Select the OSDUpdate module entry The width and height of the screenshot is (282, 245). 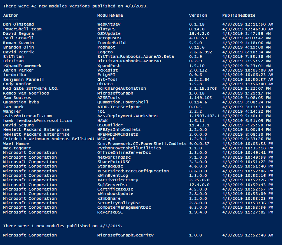click(109, 34)
